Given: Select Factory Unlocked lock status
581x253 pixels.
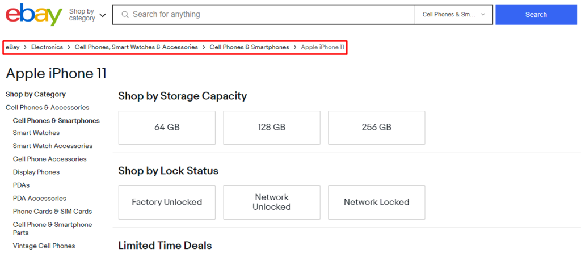Looking at the screenshot, I should tap(167, 203).
